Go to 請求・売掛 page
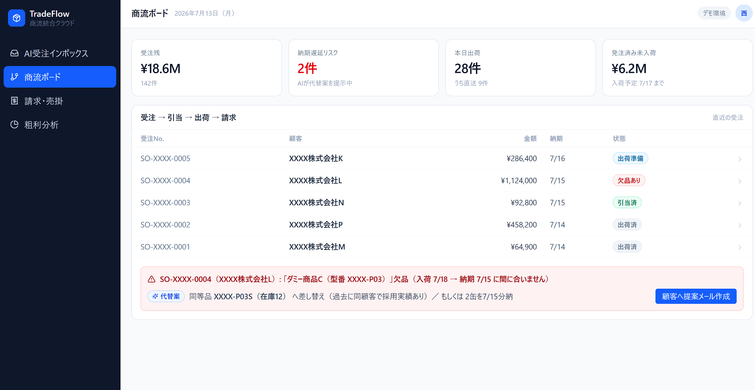 click(60, 101)
